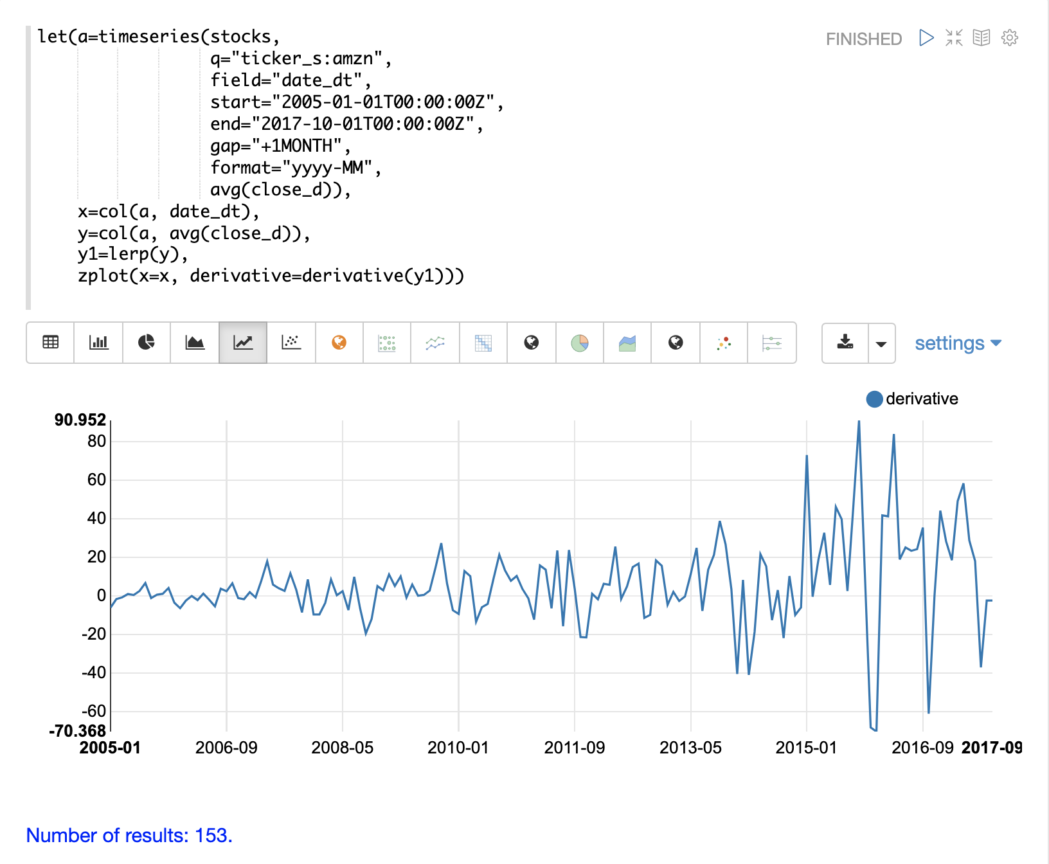Image resolution: width=1049 pixels, height=864 pixels.
Task: Toggle the paragraph output with book icon
Action: click(x=982, y=38)
